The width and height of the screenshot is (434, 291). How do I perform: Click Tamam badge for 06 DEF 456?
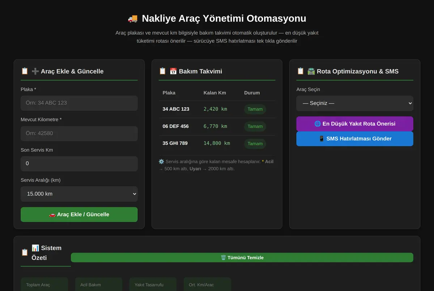(x=255, y=126)
